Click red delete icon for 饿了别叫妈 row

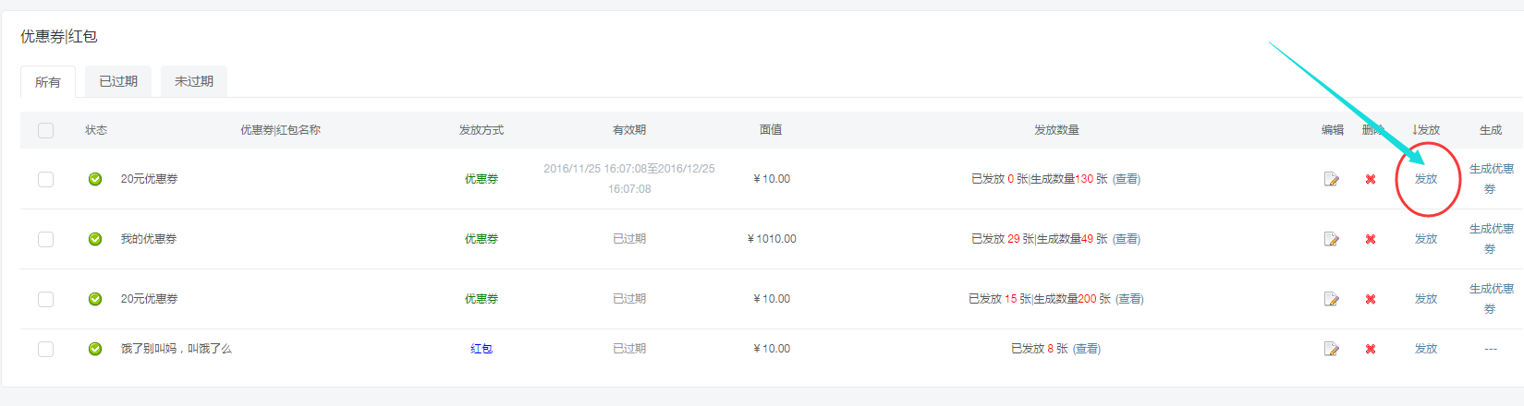click(x=1371, y=349)
